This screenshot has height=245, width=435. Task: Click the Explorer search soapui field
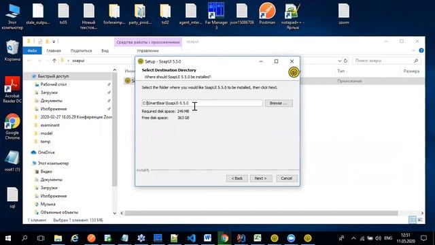coord(387,61)
